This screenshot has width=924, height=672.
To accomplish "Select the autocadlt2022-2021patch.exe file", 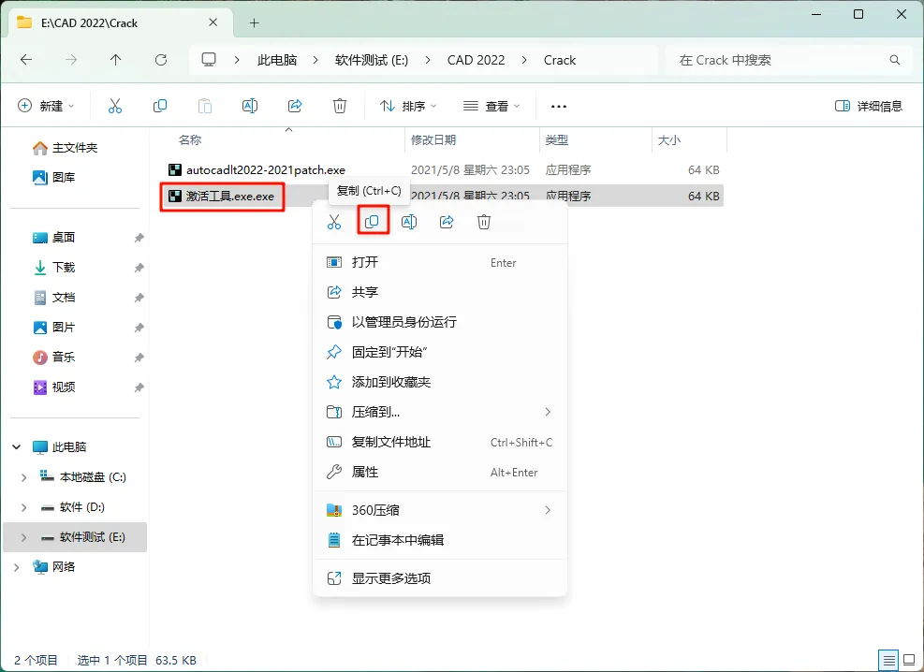I will tap(265, 170).
